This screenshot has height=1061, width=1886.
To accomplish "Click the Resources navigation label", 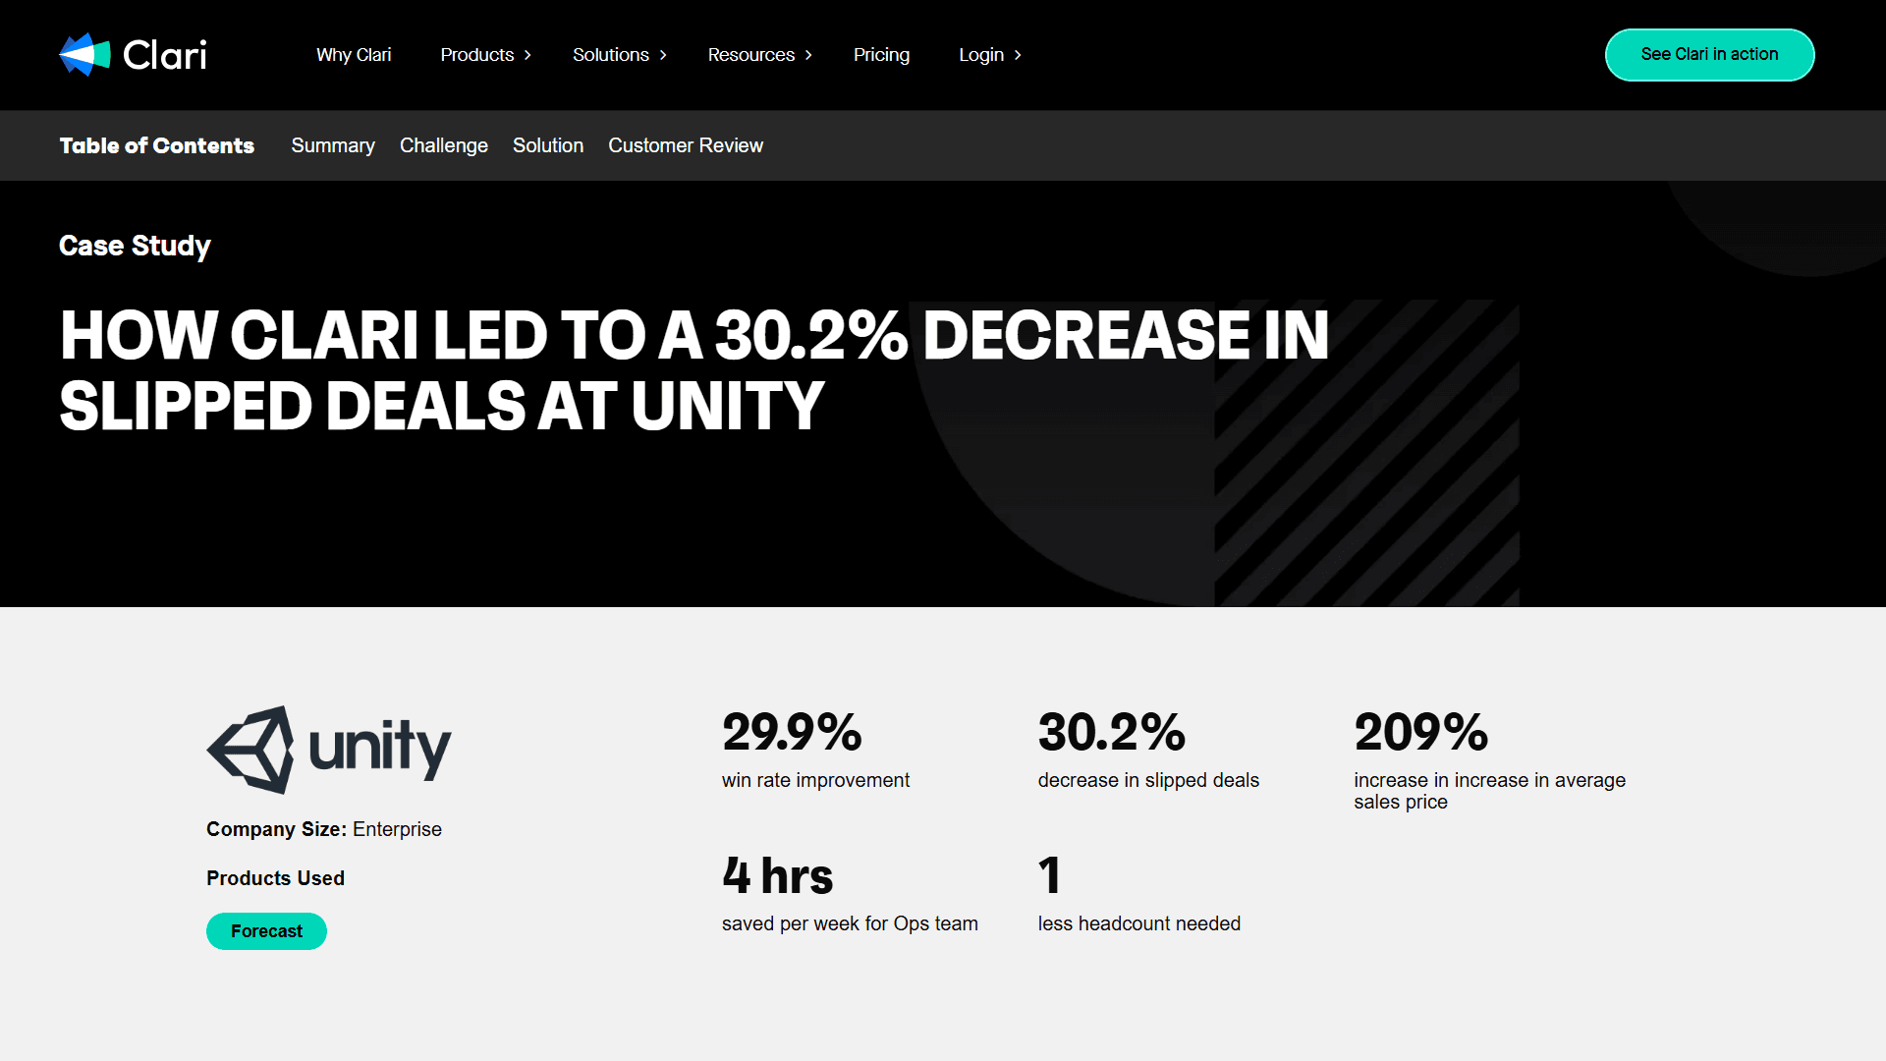I will (750, 55).
